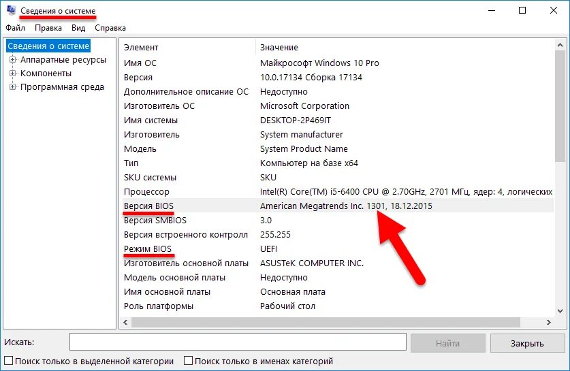Expand the Программная среда node
The height and width of the screenshot is (371, 570).
pyautogui.click(x=12, y=87)
